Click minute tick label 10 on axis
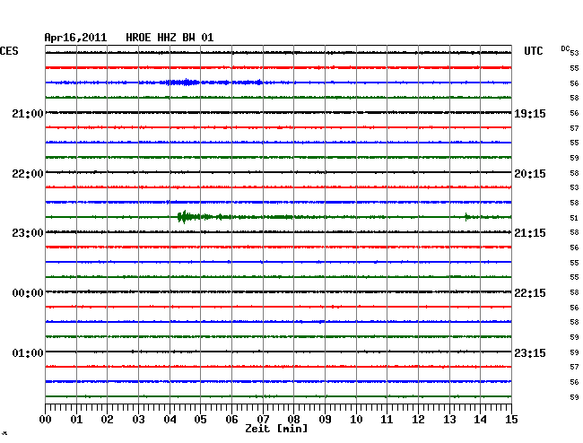Screen dimensions: 583x443 click(356, 419)
